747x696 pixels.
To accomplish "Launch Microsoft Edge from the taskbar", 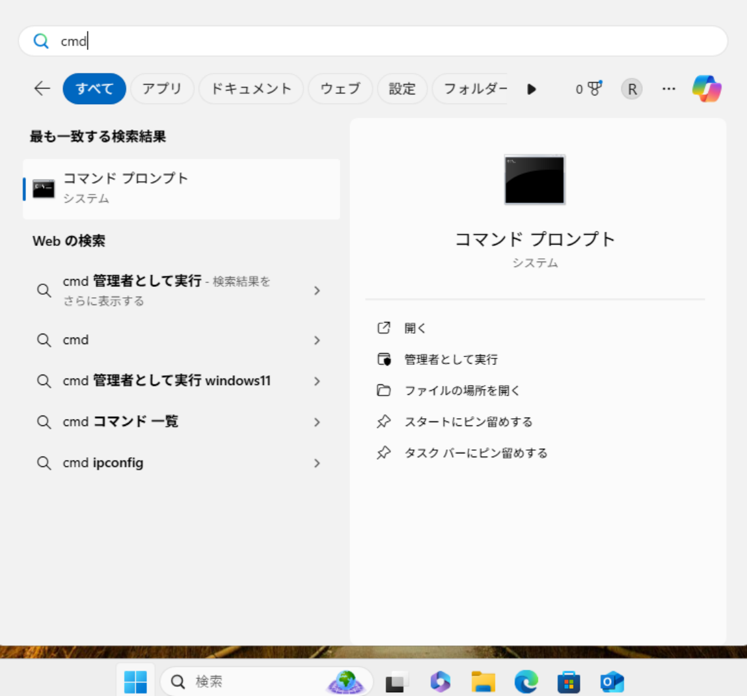I will pyautogui.click(x=526, y=682).
